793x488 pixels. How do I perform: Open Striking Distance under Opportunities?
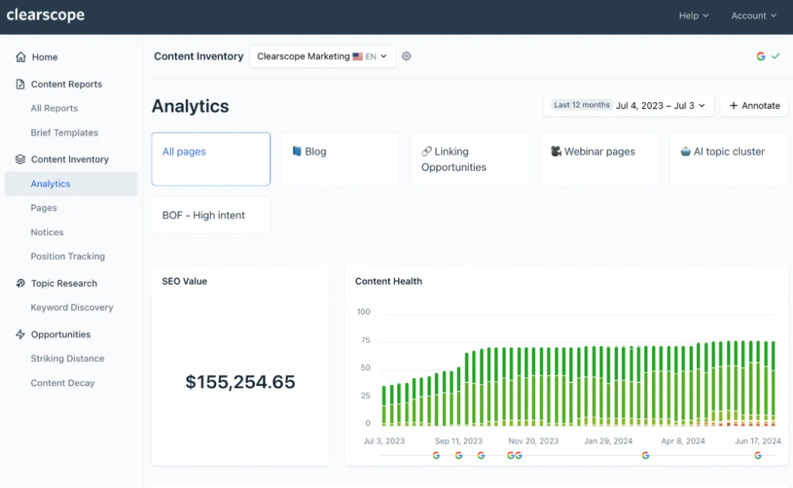(x=67, y=358)
